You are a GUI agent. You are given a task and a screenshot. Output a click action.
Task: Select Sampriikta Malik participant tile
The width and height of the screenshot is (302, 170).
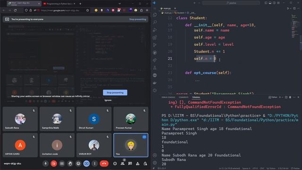pos(57,119)
